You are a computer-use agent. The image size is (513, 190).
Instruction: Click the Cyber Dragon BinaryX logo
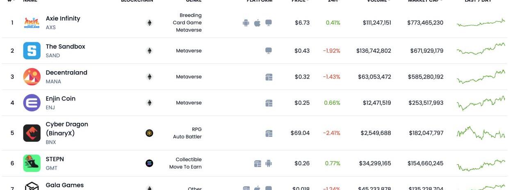point(32,133)
